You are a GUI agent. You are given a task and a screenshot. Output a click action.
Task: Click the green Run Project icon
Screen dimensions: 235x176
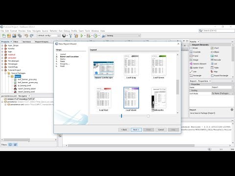pyautogui.click(x=82, y=36)
